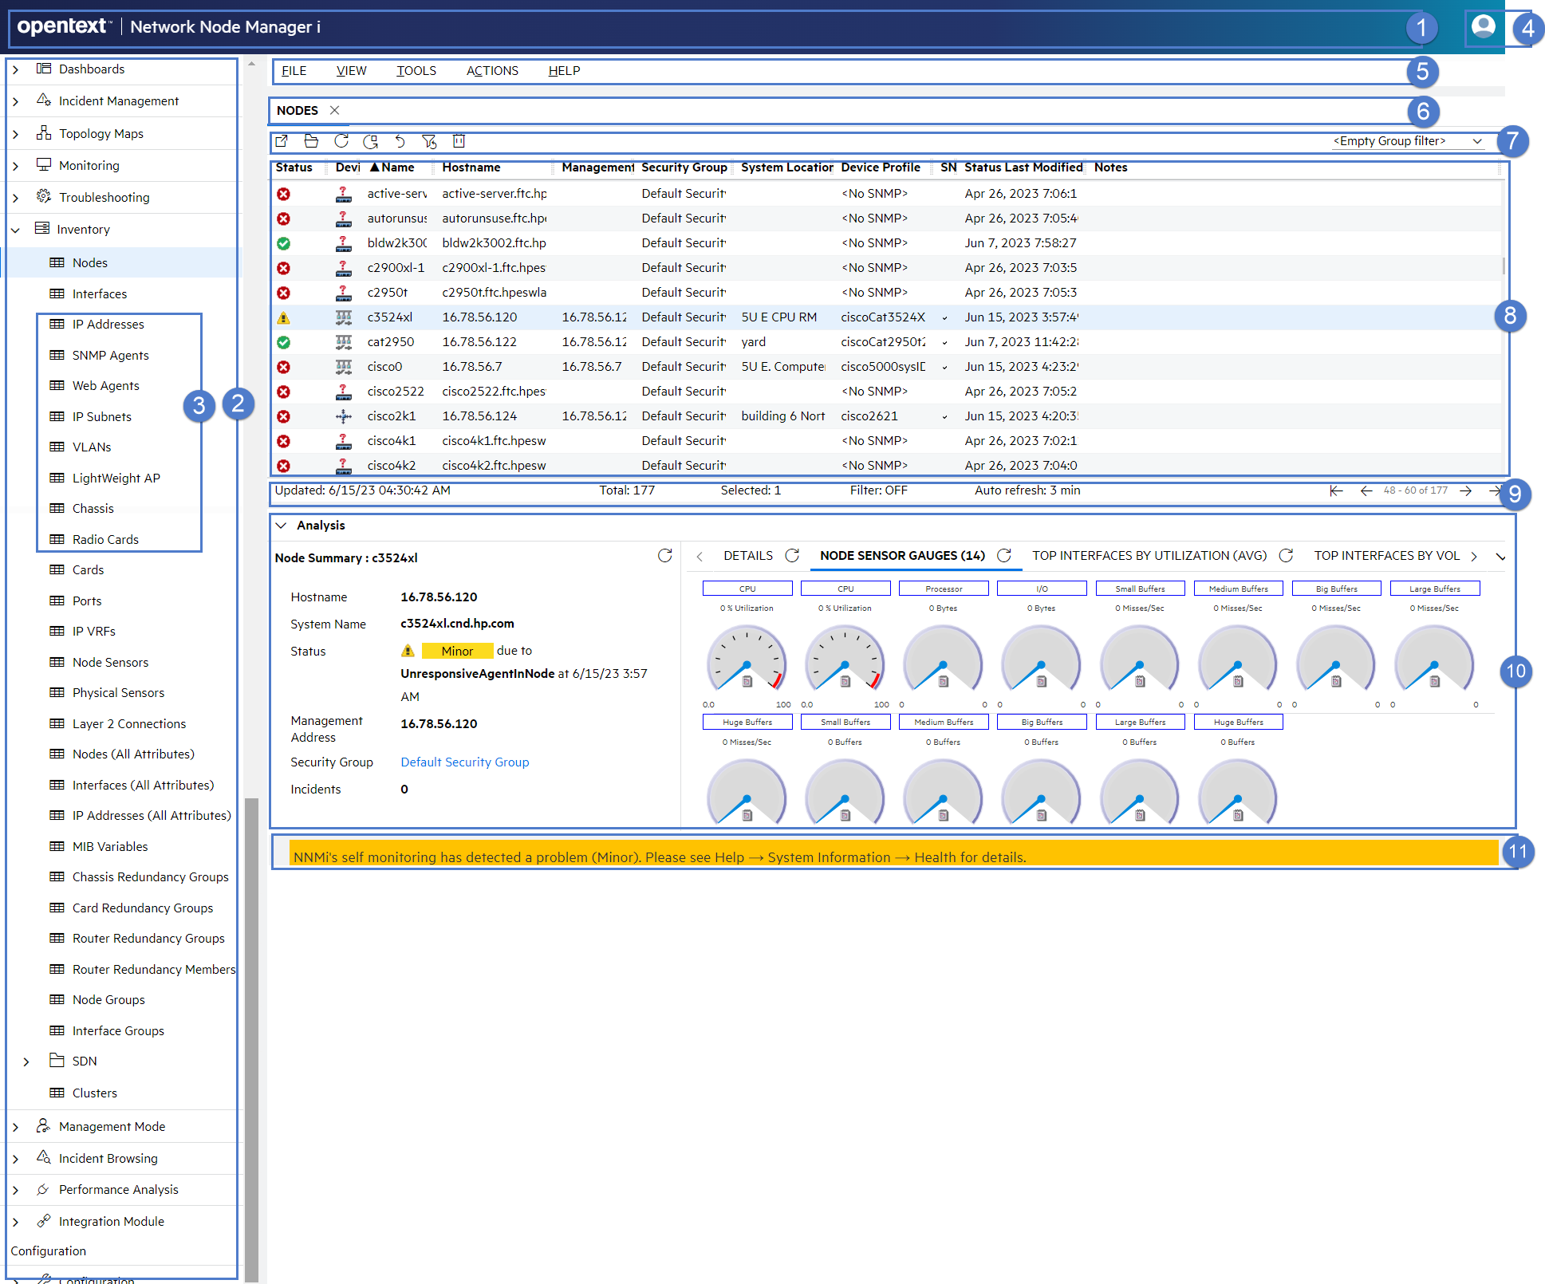
Task: Click the warning status icon for node c3524xl
Action: [283, 317]
